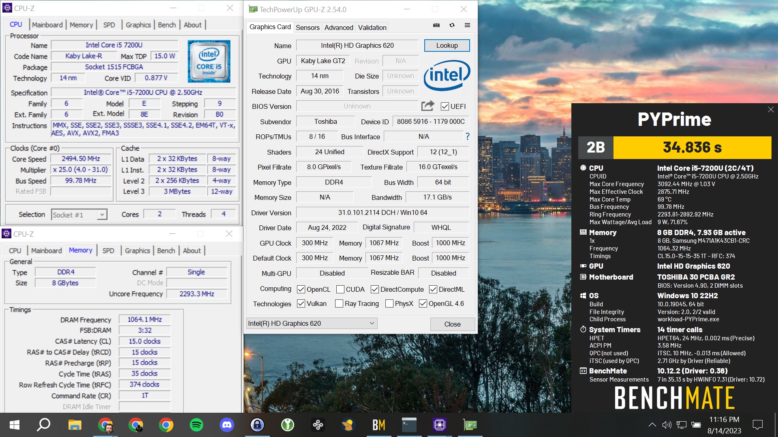Open the Windows Start menu
Screen dimensions: 778x437
(15, 425)
